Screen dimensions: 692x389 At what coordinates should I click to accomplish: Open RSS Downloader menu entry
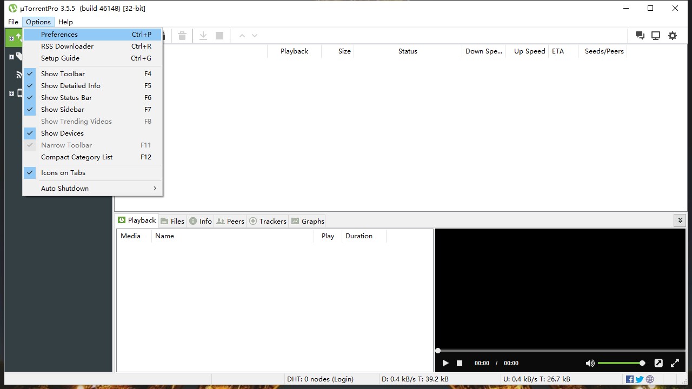(92, 46)
